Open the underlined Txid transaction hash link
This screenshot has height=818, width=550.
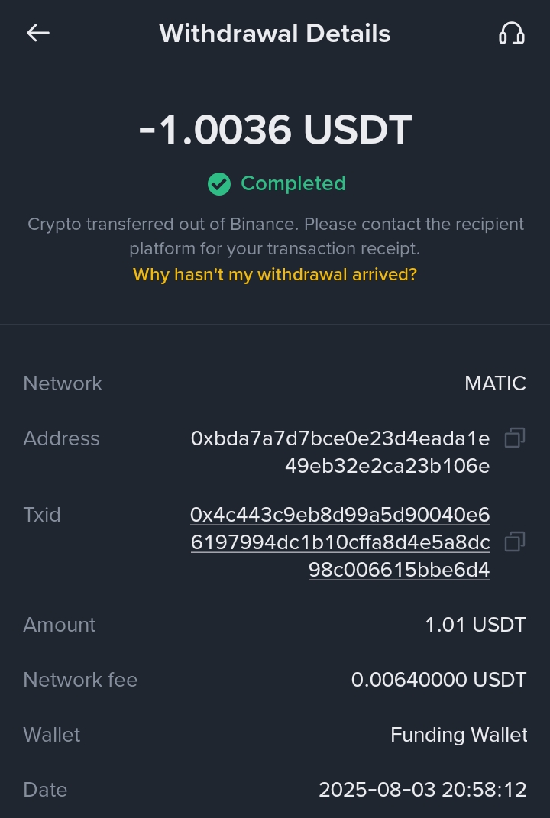pos(340,542)
